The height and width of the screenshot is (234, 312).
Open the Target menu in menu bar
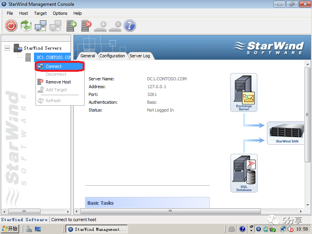pos(40,13)
